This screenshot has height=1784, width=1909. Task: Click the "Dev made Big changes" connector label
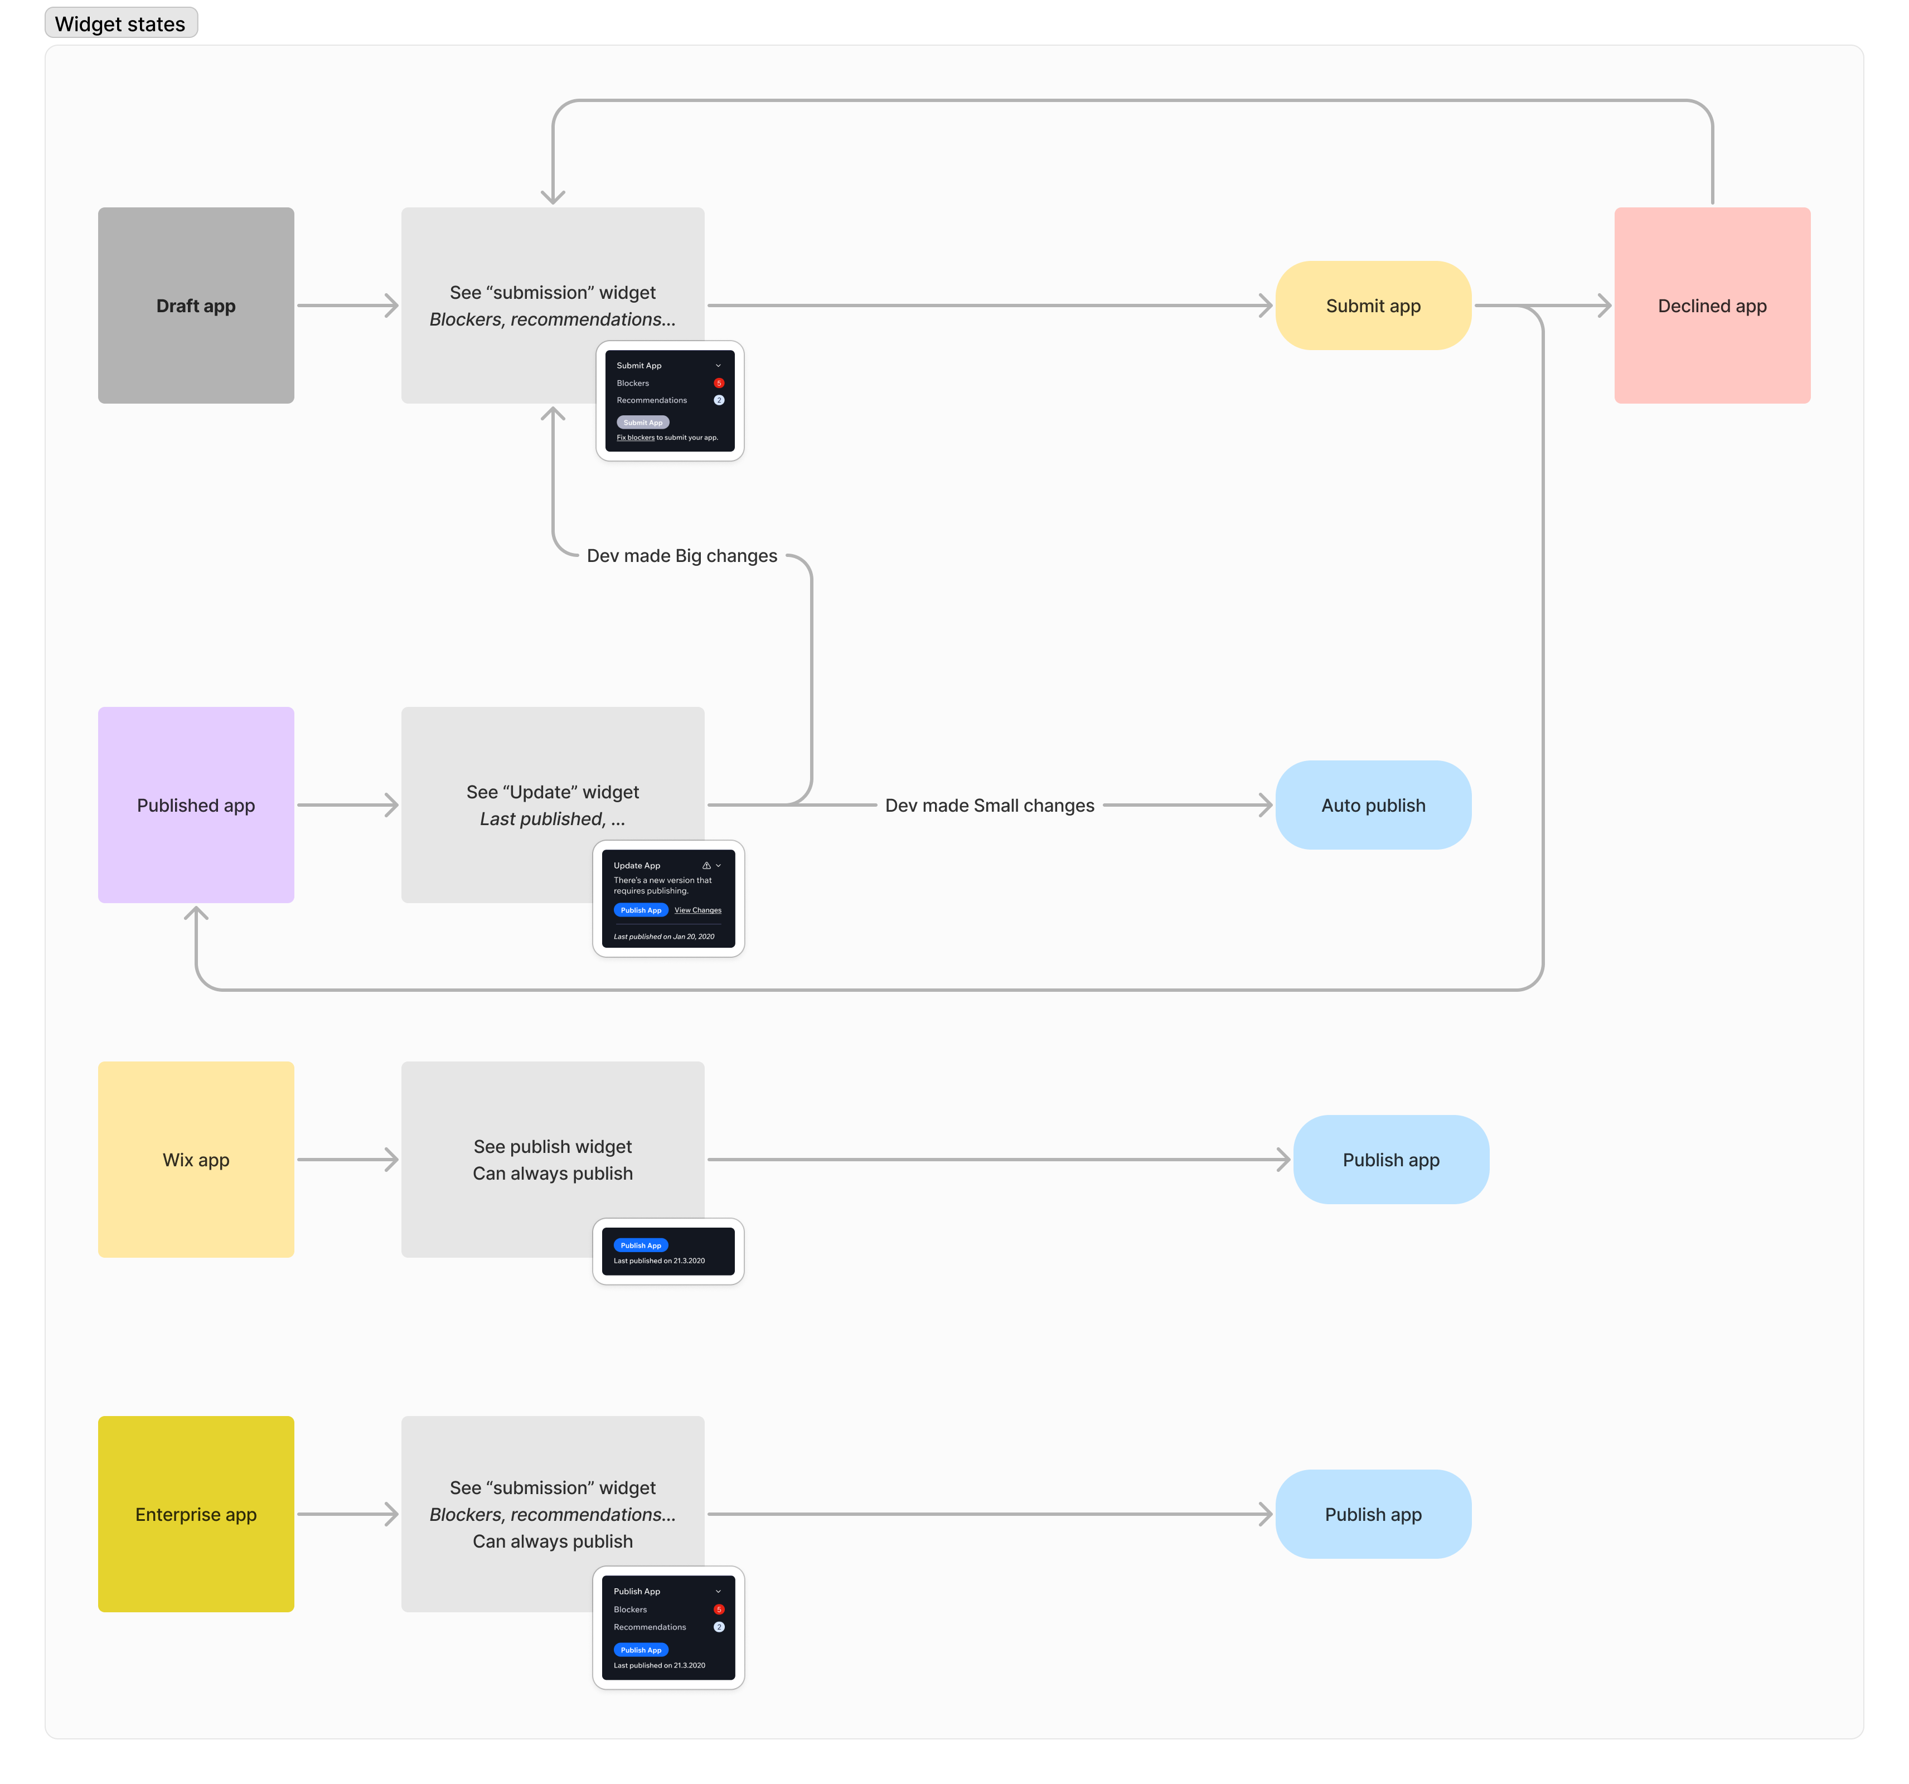coord(682,556)
